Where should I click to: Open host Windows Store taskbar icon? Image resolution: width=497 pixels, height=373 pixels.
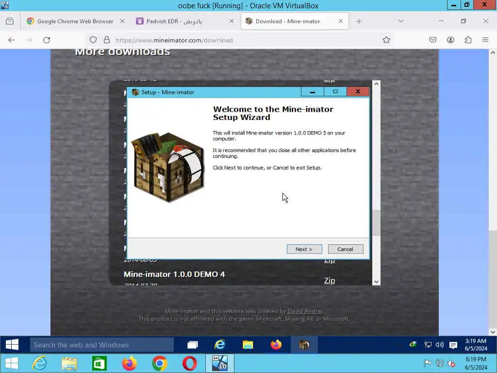[x=99, y=363]
